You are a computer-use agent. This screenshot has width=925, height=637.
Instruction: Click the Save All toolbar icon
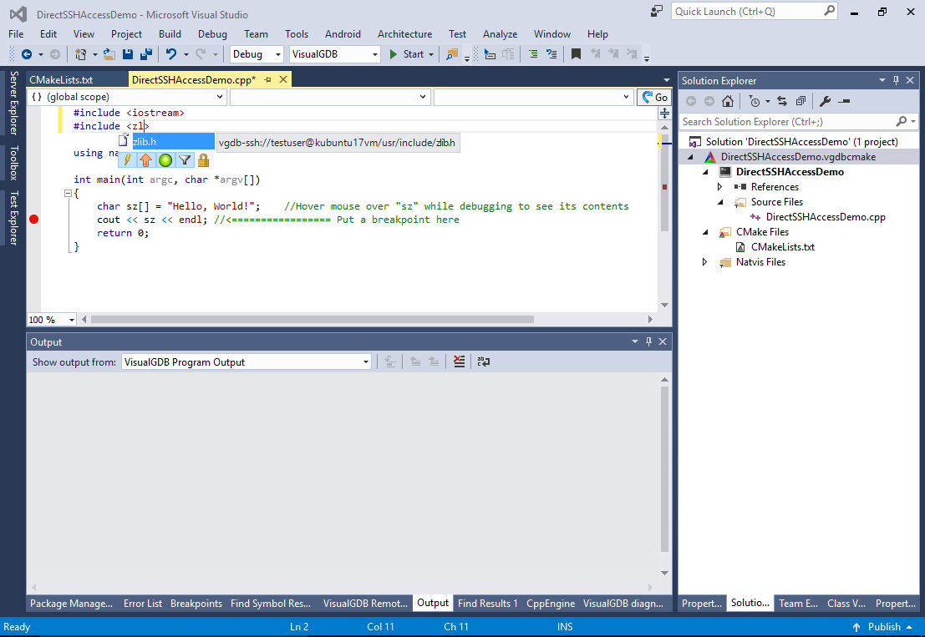pos(145,54)
